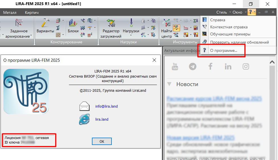Click the Telegram icon in news panel
Screen dimensions: 278x160
click(x=193, y=67)
